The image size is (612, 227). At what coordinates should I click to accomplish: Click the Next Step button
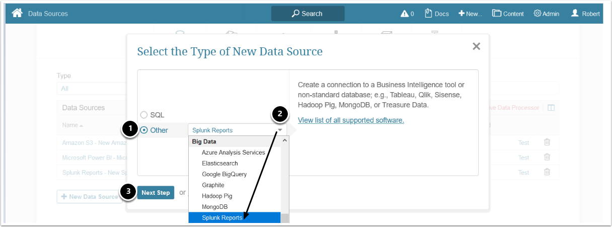(156, 193)
